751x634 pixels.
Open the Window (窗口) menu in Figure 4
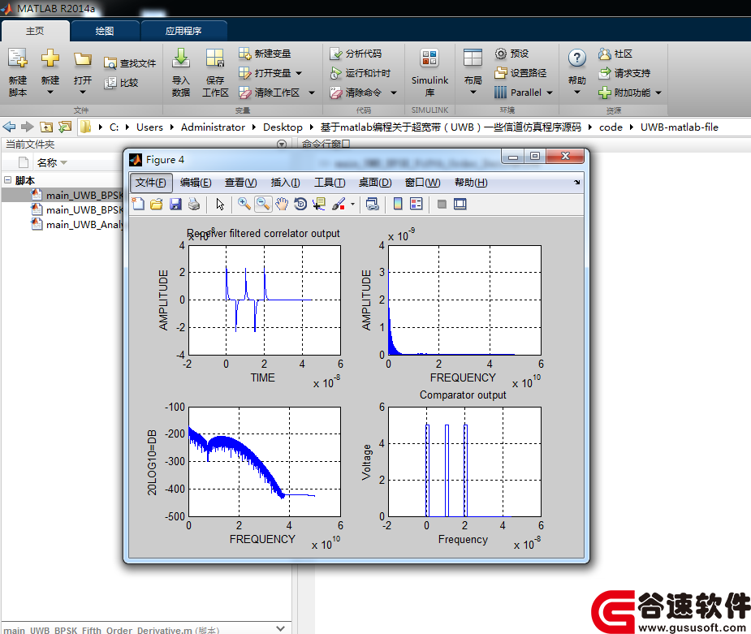(422, 183)
